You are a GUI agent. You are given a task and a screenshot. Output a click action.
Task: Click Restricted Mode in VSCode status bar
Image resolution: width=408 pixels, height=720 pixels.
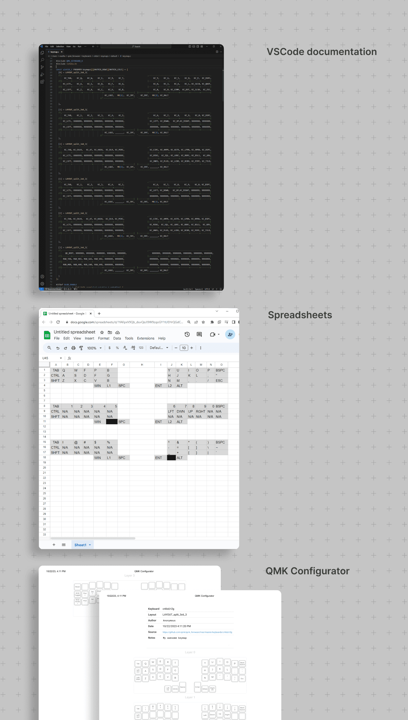click(53, 289)
